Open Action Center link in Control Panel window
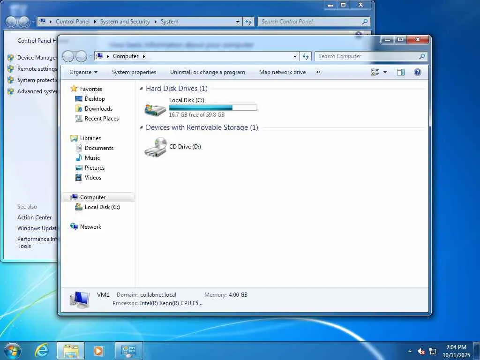This screenshot has width=480, height=360. pos(35,217)
